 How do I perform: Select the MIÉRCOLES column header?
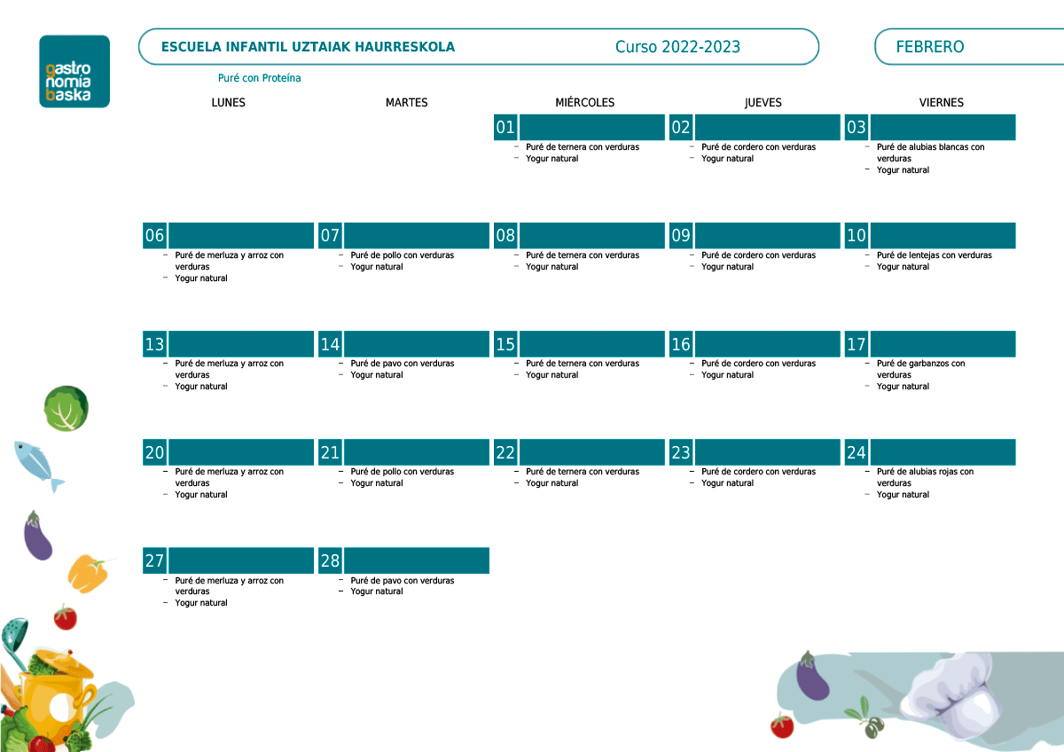coord(584,103)
